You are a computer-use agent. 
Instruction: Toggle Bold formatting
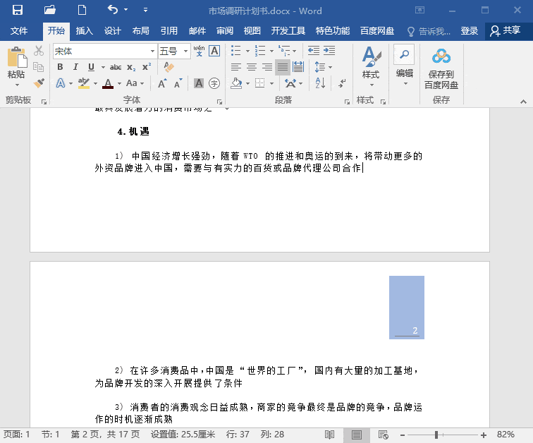pyautogui.click(x=60, y=67)
